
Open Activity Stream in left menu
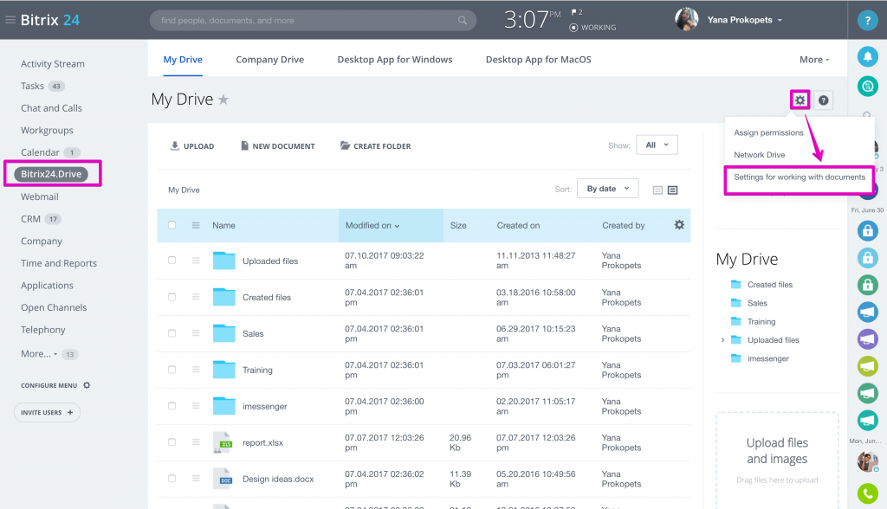pos(53,64)
